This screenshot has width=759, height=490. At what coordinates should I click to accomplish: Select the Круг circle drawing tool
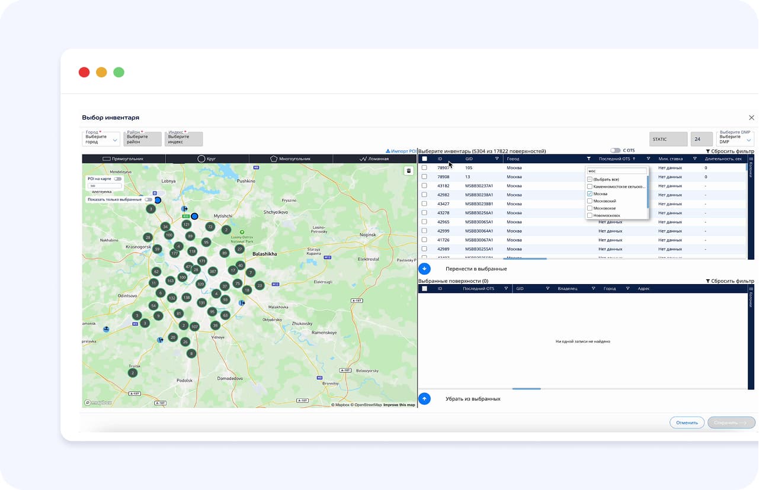coord(207,159)
